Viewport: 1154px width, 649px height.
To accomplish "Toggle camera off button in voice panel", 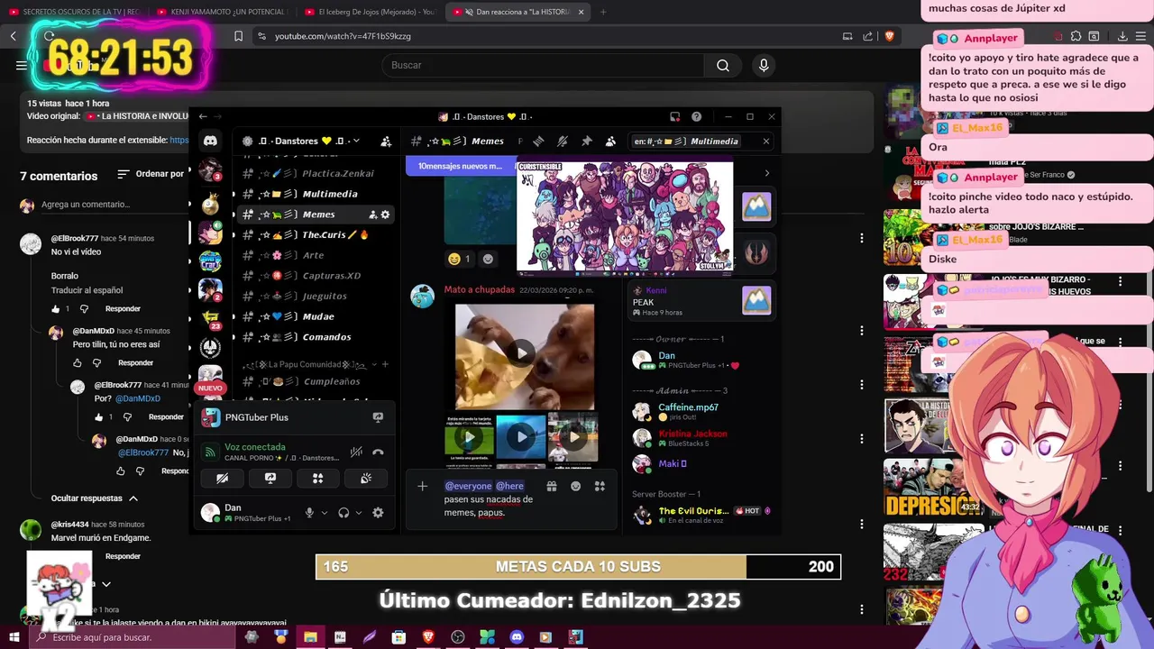I will click(x=223, y=479).
